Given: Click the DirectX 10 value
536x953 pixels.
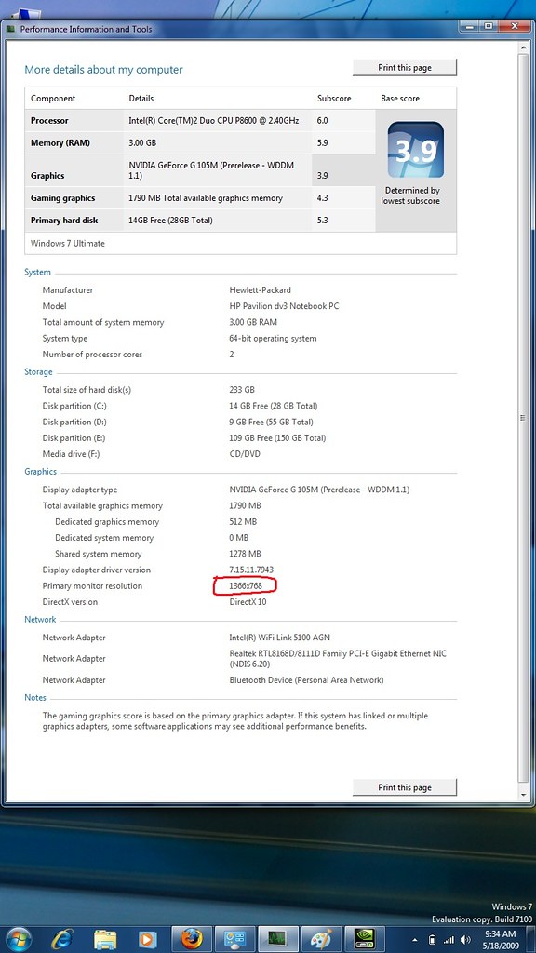Looking at the screenshot, I should 248,602.
